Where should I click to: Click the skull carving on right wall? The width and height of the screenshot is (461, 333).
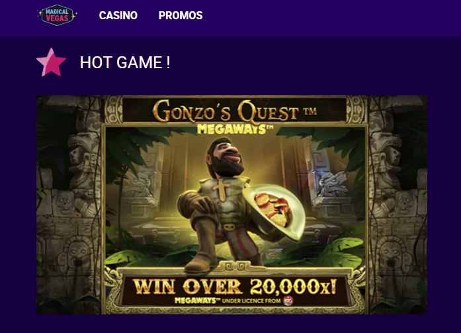(x=405, y=203)
